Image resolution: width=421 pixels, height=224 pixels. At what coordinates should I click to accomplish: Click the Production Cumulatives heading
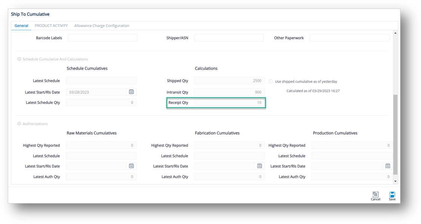335,133
